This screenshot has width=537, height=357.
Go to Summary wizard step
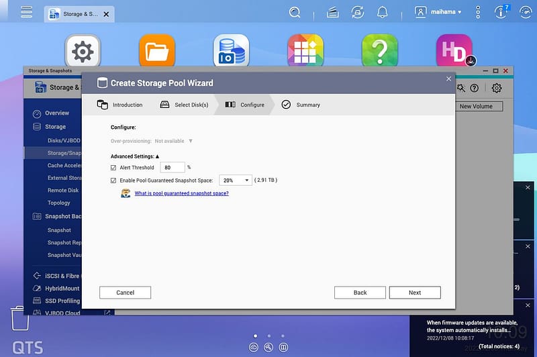click(301, 105)
